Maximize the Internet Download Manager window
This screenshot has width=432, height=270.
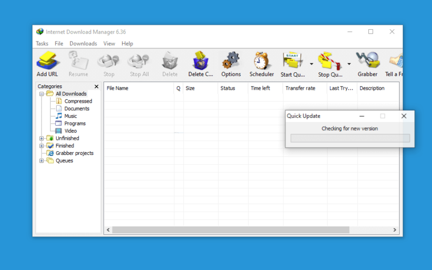[x=371, y=32]
